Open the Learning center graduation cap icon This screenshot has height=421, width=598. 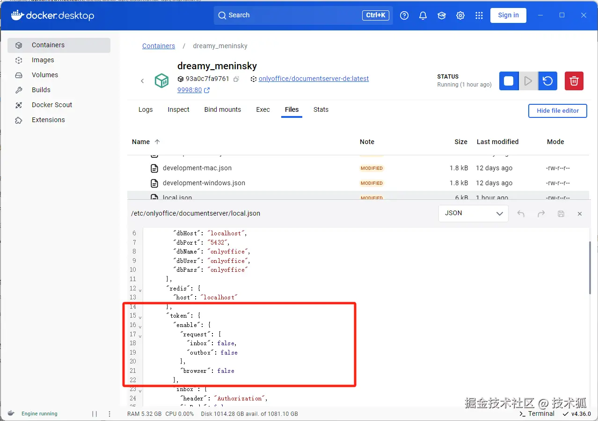tap(442, 15)
